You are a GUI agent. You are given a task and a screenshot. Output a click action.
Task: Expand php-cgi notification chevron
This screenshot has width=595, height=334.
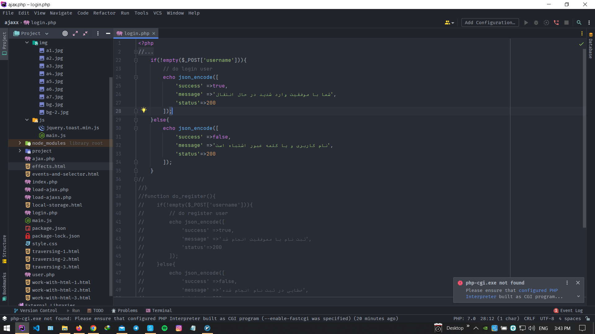(578, 296)
